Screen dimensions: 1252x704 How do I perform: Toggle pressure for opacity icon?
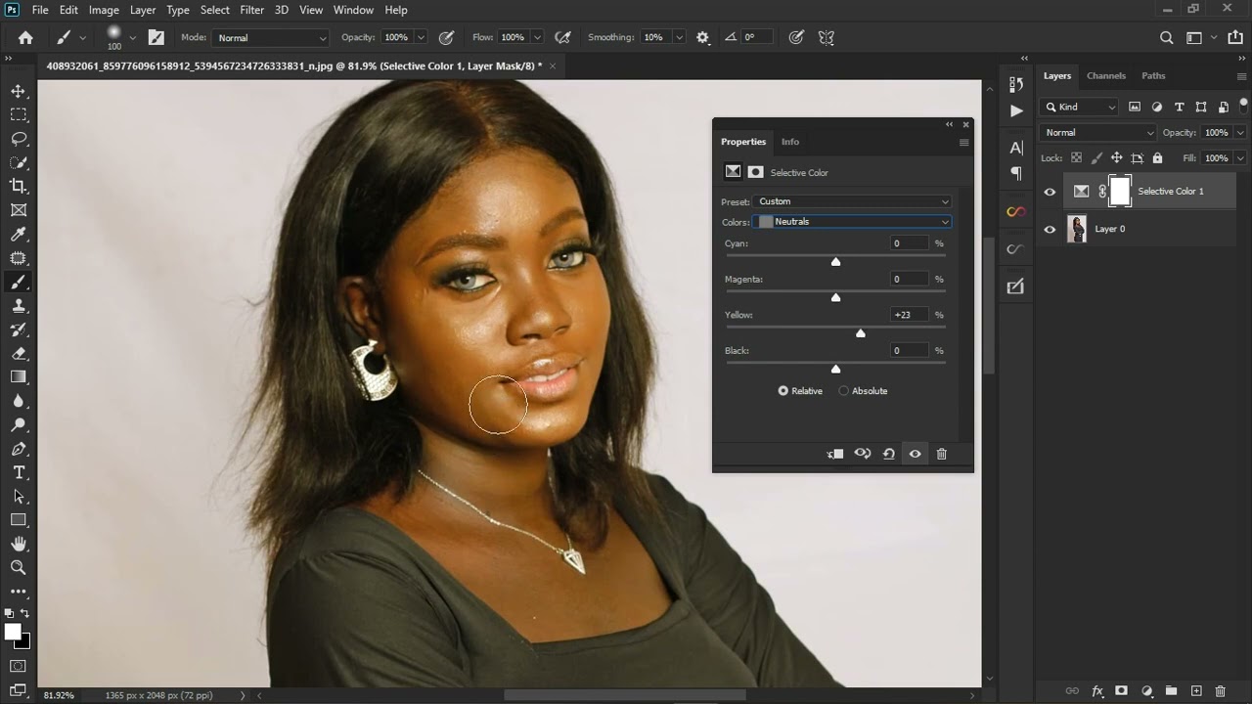click(x=446, y=37)
